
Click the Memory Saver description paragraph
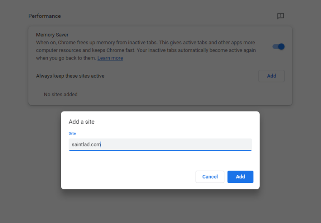click(146, 50)
